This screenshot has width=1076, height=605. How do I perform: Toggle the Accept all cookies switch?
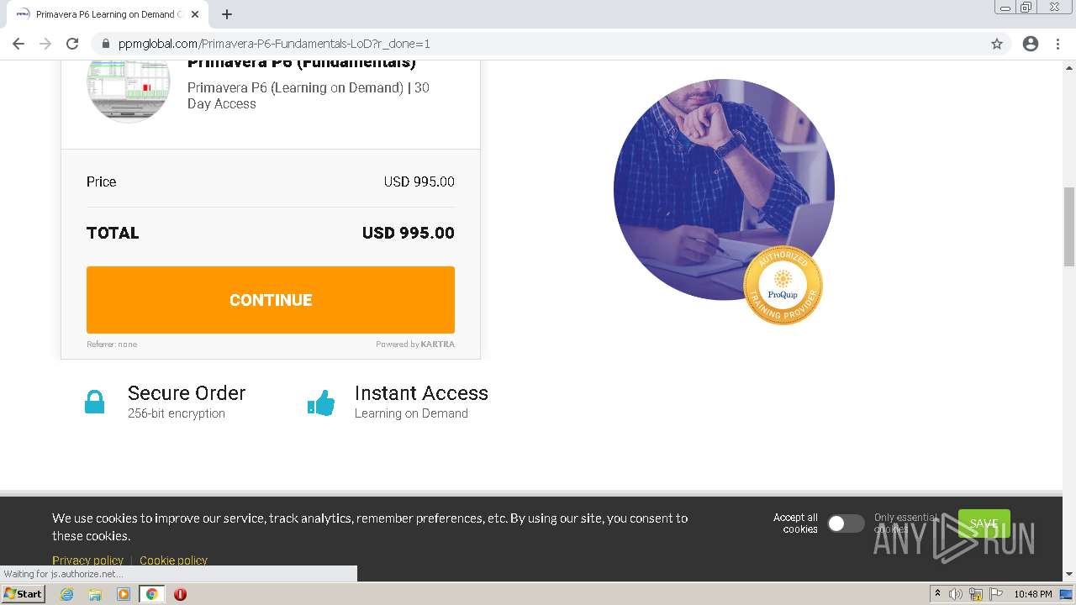846,523
